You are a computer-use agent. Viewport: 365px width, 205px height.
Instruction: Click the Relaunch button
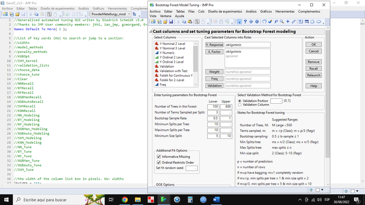click(314, 75)
